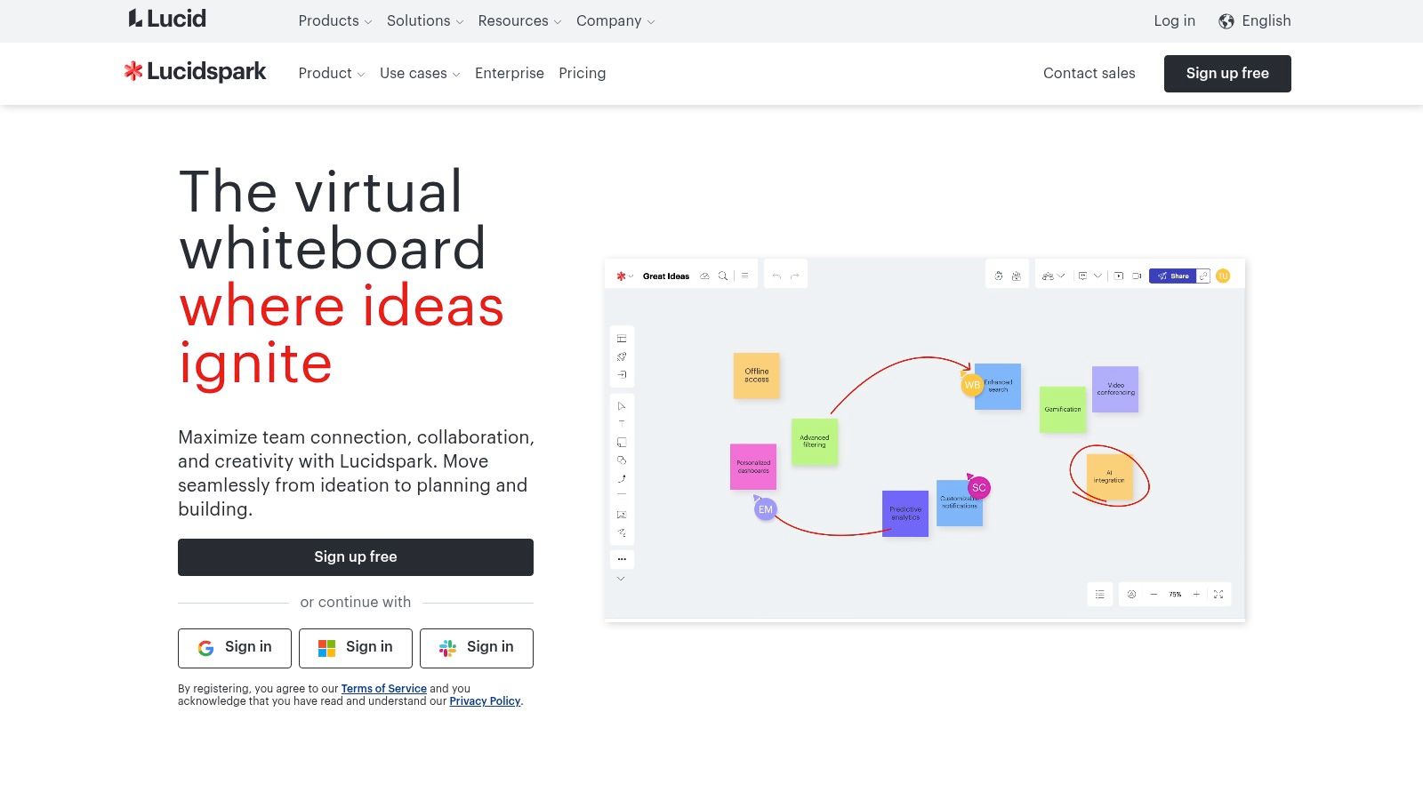
Task: Click the zoom in plus icon
Action: tap(1196, 594)
